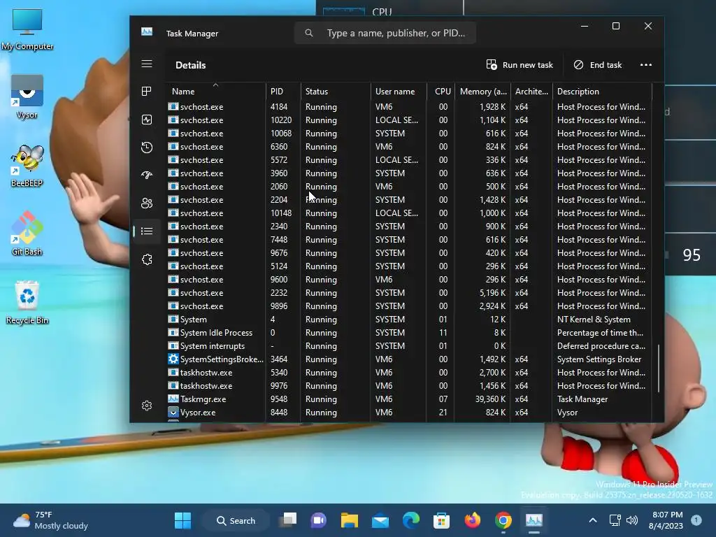This screenshot has width=716, height=537.
Task: Click NT Kernel & System description
Action: coord(594,319)
